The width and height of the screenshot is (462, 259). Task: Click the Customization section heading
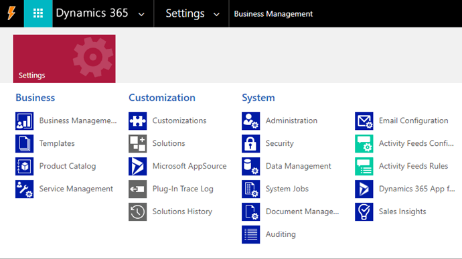coord(162,98)
